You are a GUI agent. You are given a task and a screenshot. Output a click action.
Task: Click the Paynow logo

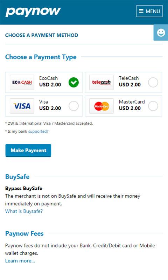coord(33,12)
